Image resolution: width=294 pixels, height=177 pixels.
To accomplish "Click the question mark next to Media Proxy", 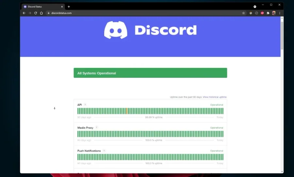I will 96,127.
